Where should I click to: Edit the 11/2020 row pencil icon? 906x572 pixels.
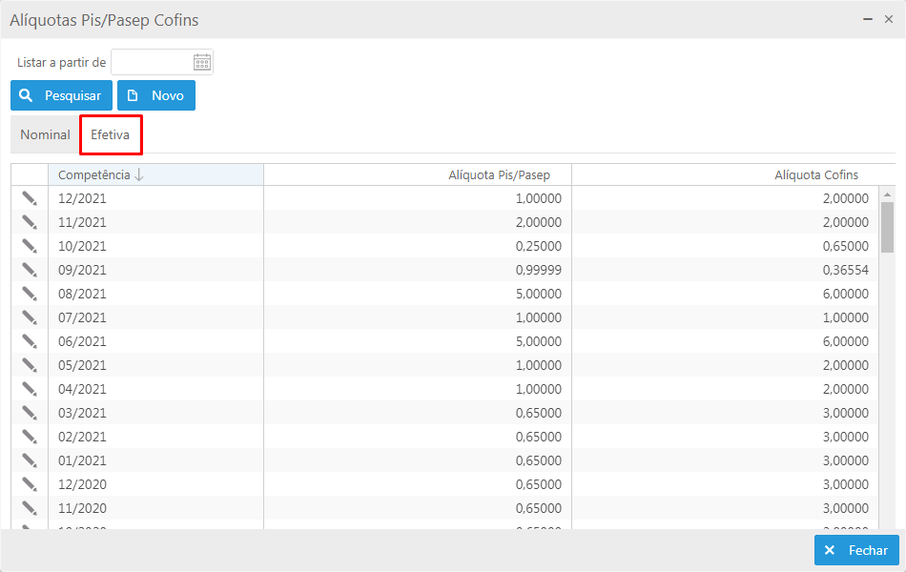30,508
